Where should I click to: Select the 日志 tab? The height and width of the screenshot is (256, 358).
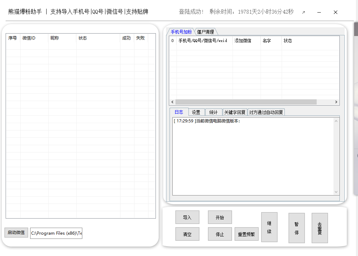[x=179, y=112]
